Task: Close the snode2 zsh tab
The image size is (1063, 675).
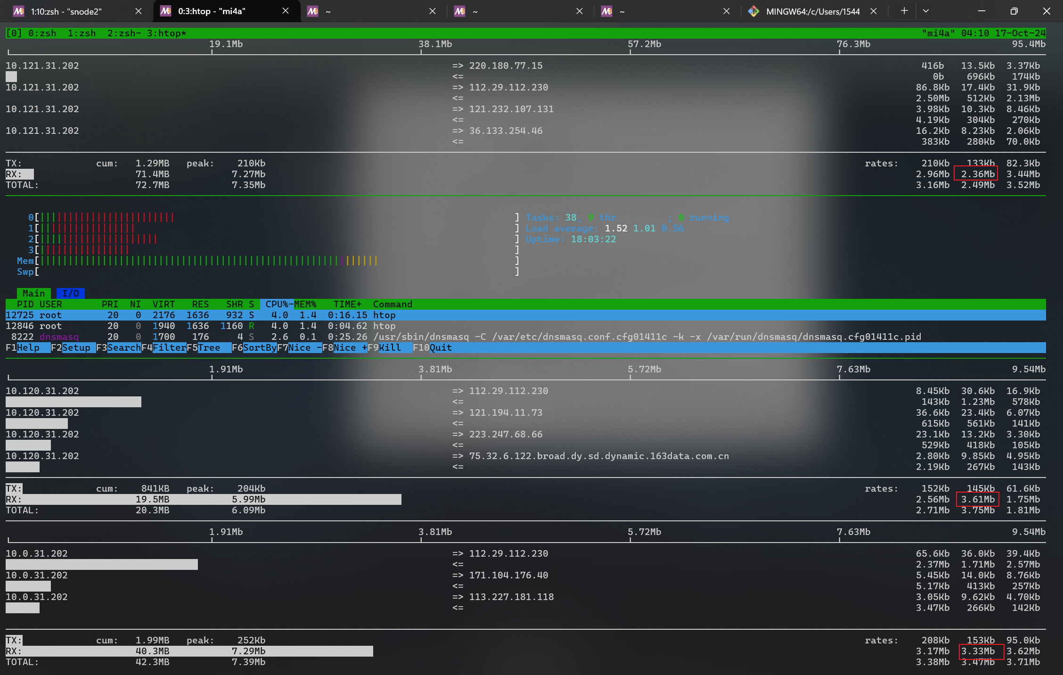Action: 138,11
